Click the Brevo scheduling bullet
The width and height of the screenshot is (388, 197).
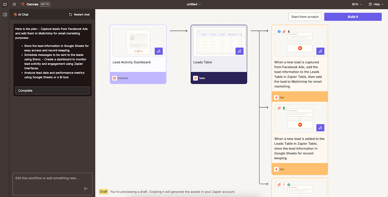(55, 62)
